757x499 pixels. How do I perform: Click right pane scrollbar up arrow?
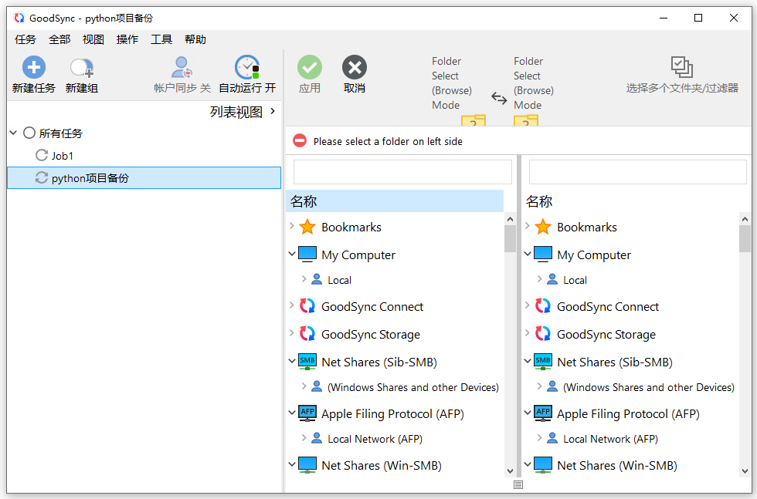745,219
